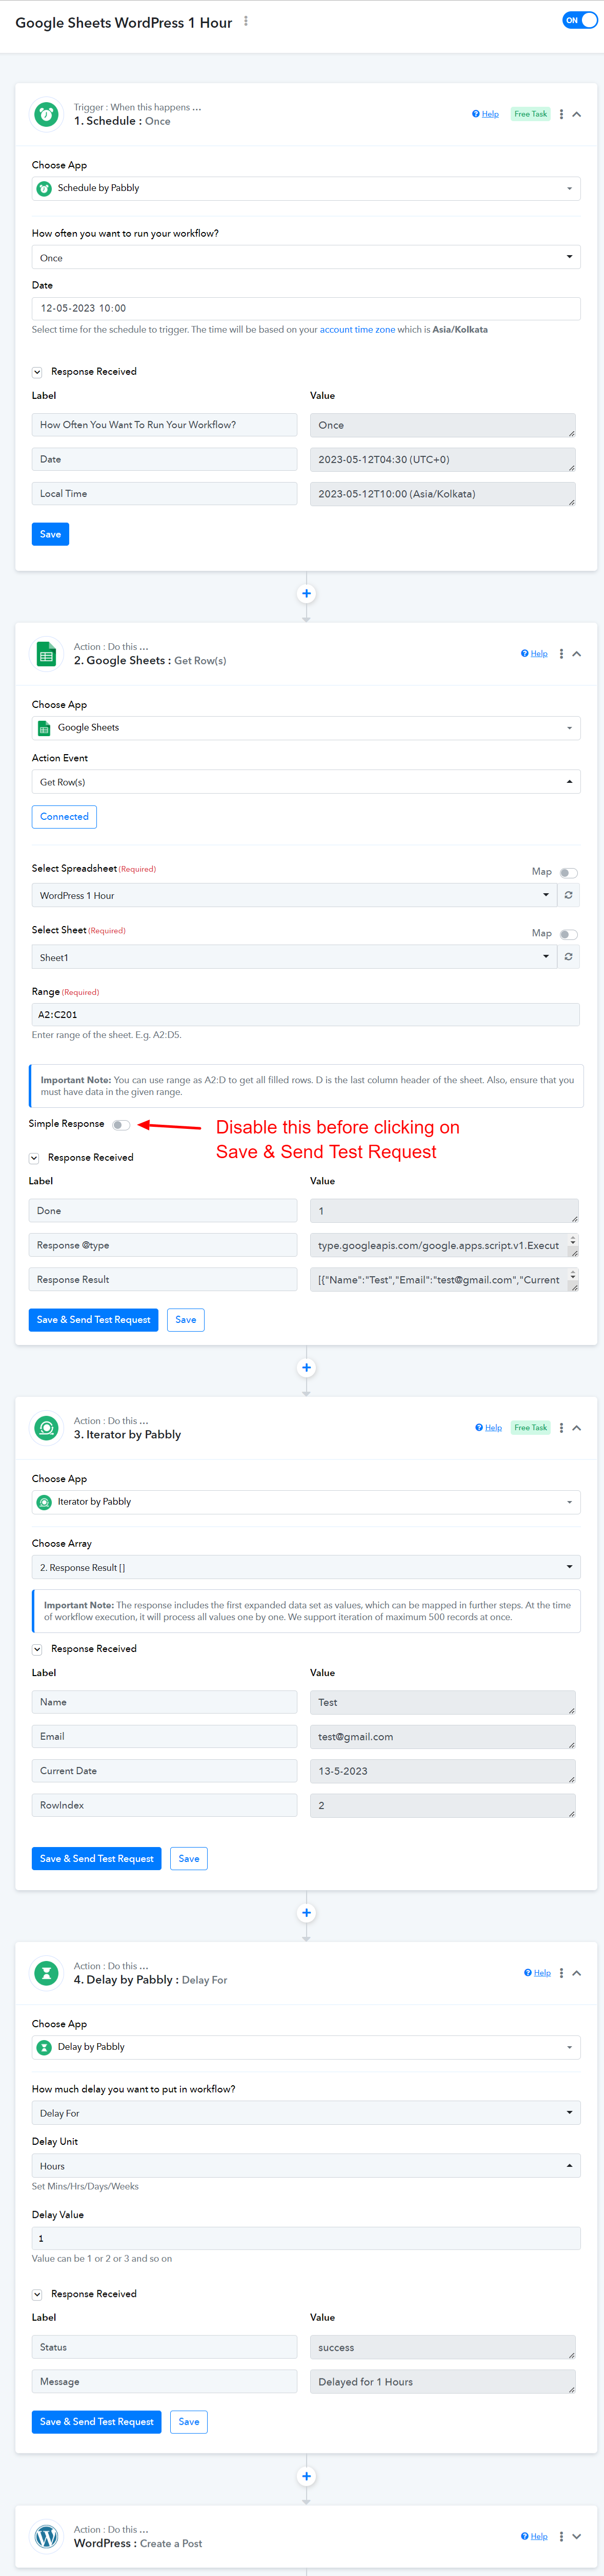Open Help link in WordPress step
The width and height of the screenshot is (604, 2576).
[534, 2537]
